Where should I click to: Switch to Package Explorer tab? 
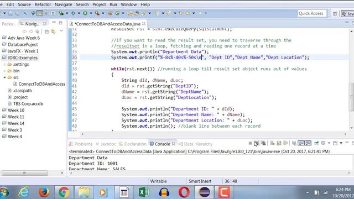point(9,24)
